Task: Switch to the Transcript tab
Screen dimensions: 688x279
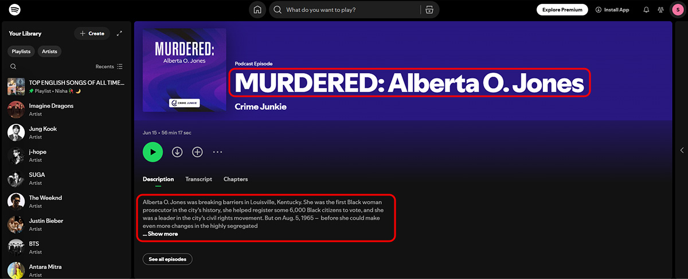Action: [198, 179]
